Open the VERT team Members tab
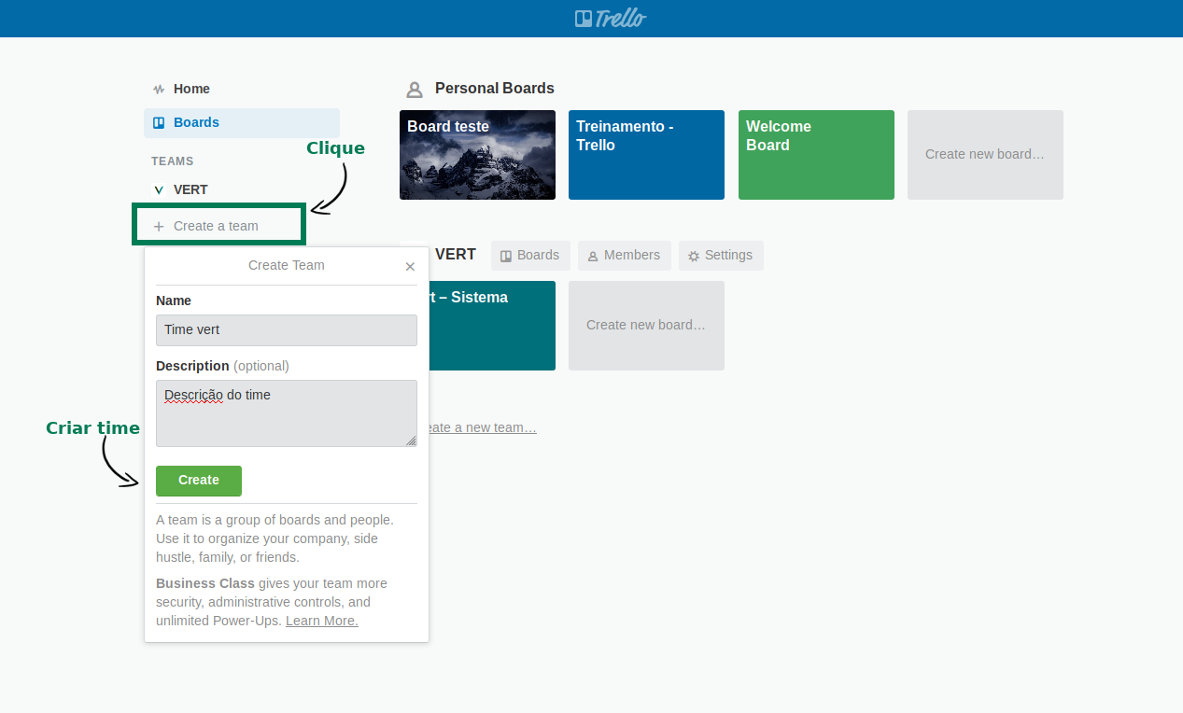This screenshot has width=1183, height=713. pyautogui.click(x=624, y=256)
